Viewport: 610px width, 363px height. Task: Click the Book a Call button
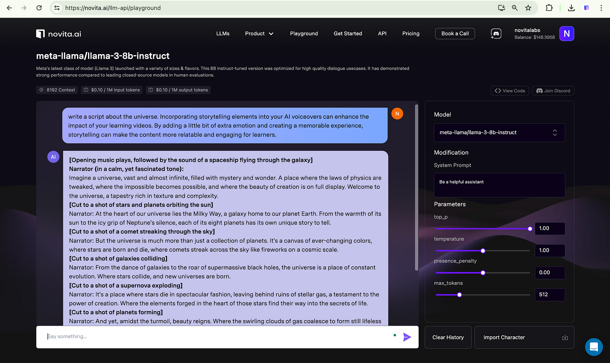click(x=455, y=34)
